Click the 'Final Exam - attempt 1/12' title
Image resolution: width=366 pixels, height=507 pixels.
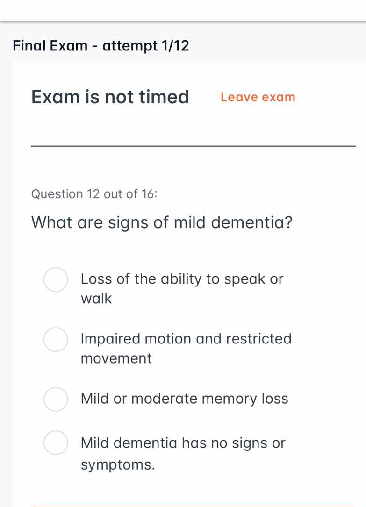coord(101,45)
